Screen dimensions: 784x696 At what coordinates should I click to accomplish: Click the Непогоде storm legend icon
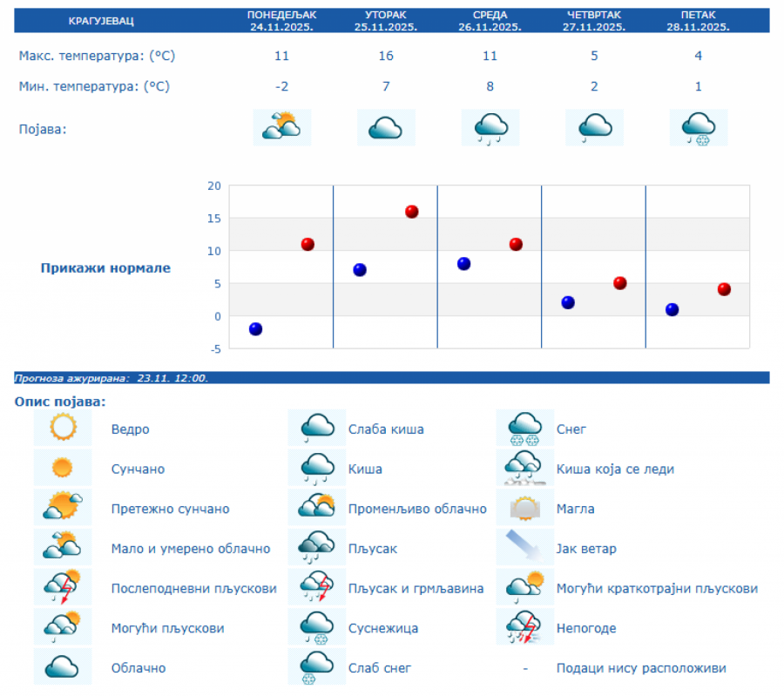(x=525, y=628)
